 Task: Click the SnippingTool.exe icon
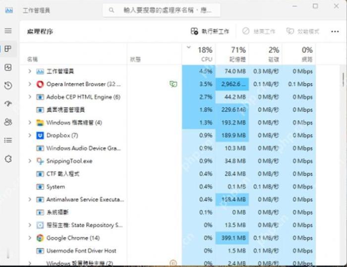(x=40, y=161)
